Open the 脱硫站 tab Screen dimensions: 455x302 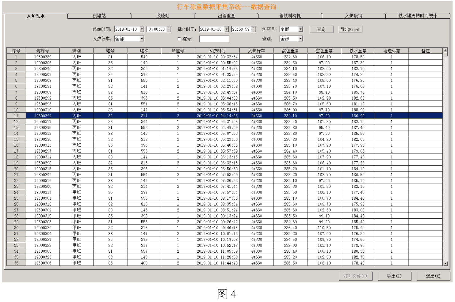tap(163, 16)
